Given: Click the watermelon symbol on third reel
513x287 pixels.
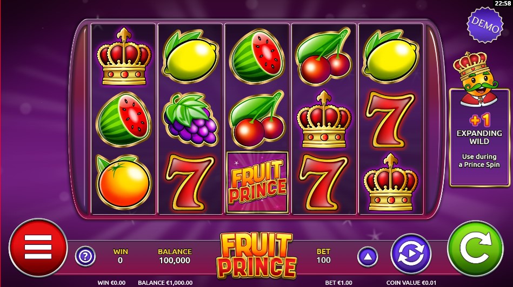Looking at the screenshot, I should pyautogui.click(x=257, y=56).
